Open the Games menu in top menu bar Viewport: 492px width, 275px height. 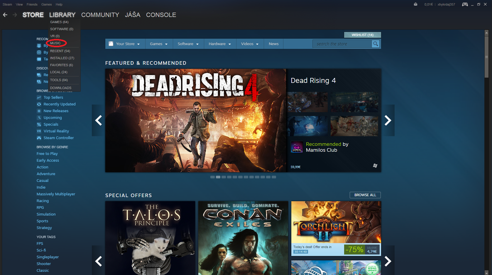pyautogui.click(x=47, y=4)
